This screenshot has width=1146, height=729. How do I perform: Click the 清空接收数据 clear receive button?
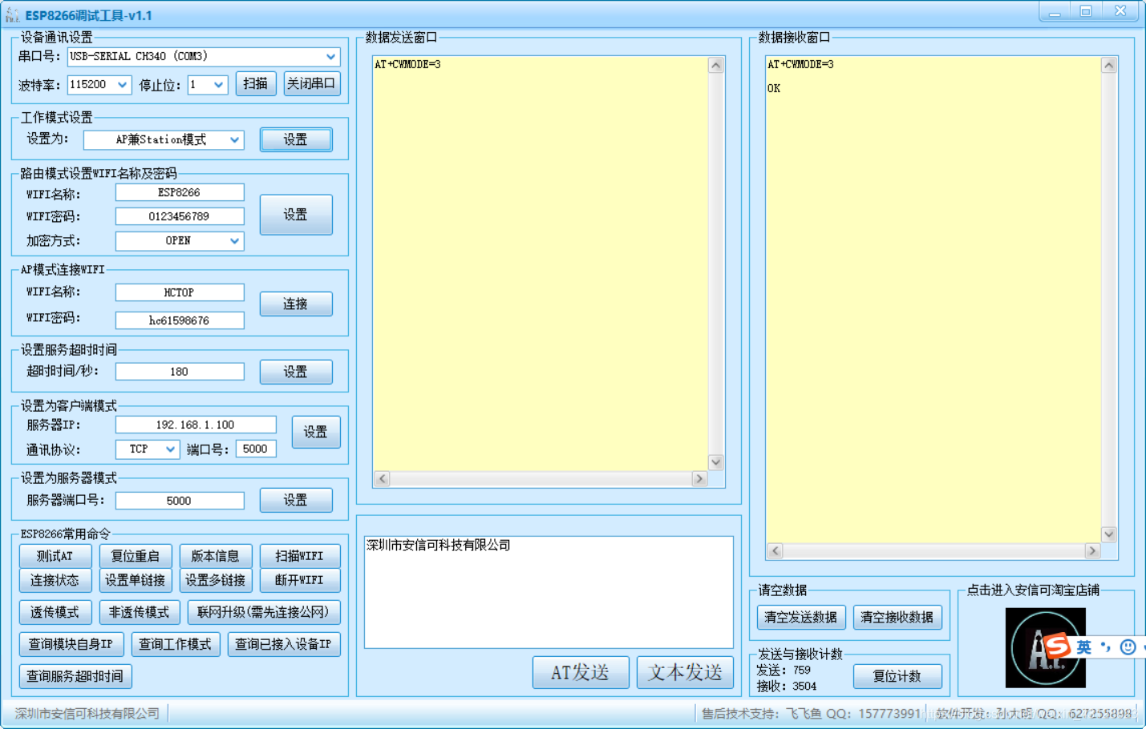point(897,617)
